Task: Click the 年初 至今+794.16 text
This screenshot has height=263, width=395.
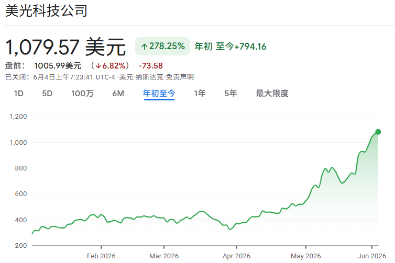Action: [231, 47]
